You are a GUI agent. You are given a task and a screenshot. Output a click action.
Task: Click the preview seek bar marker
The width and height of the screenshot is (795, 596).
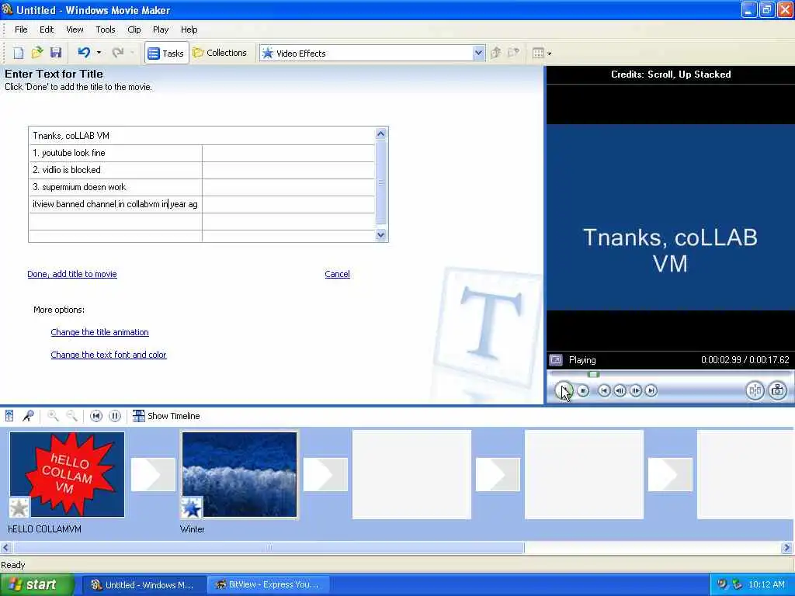[594, 375]
